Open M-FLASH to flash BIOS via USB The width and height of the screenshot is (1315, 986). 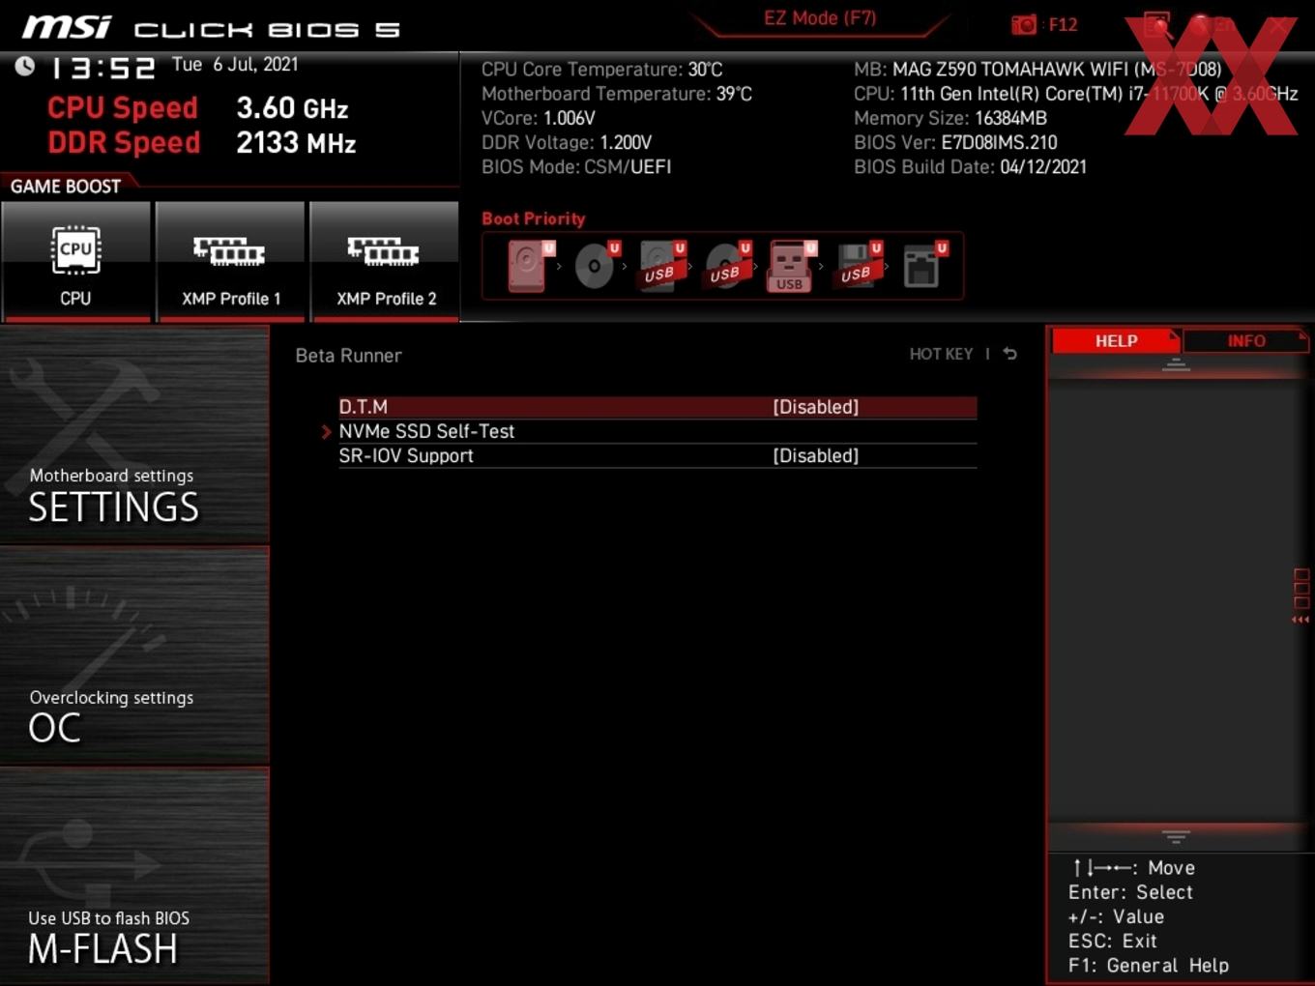(x=134, y=876)
